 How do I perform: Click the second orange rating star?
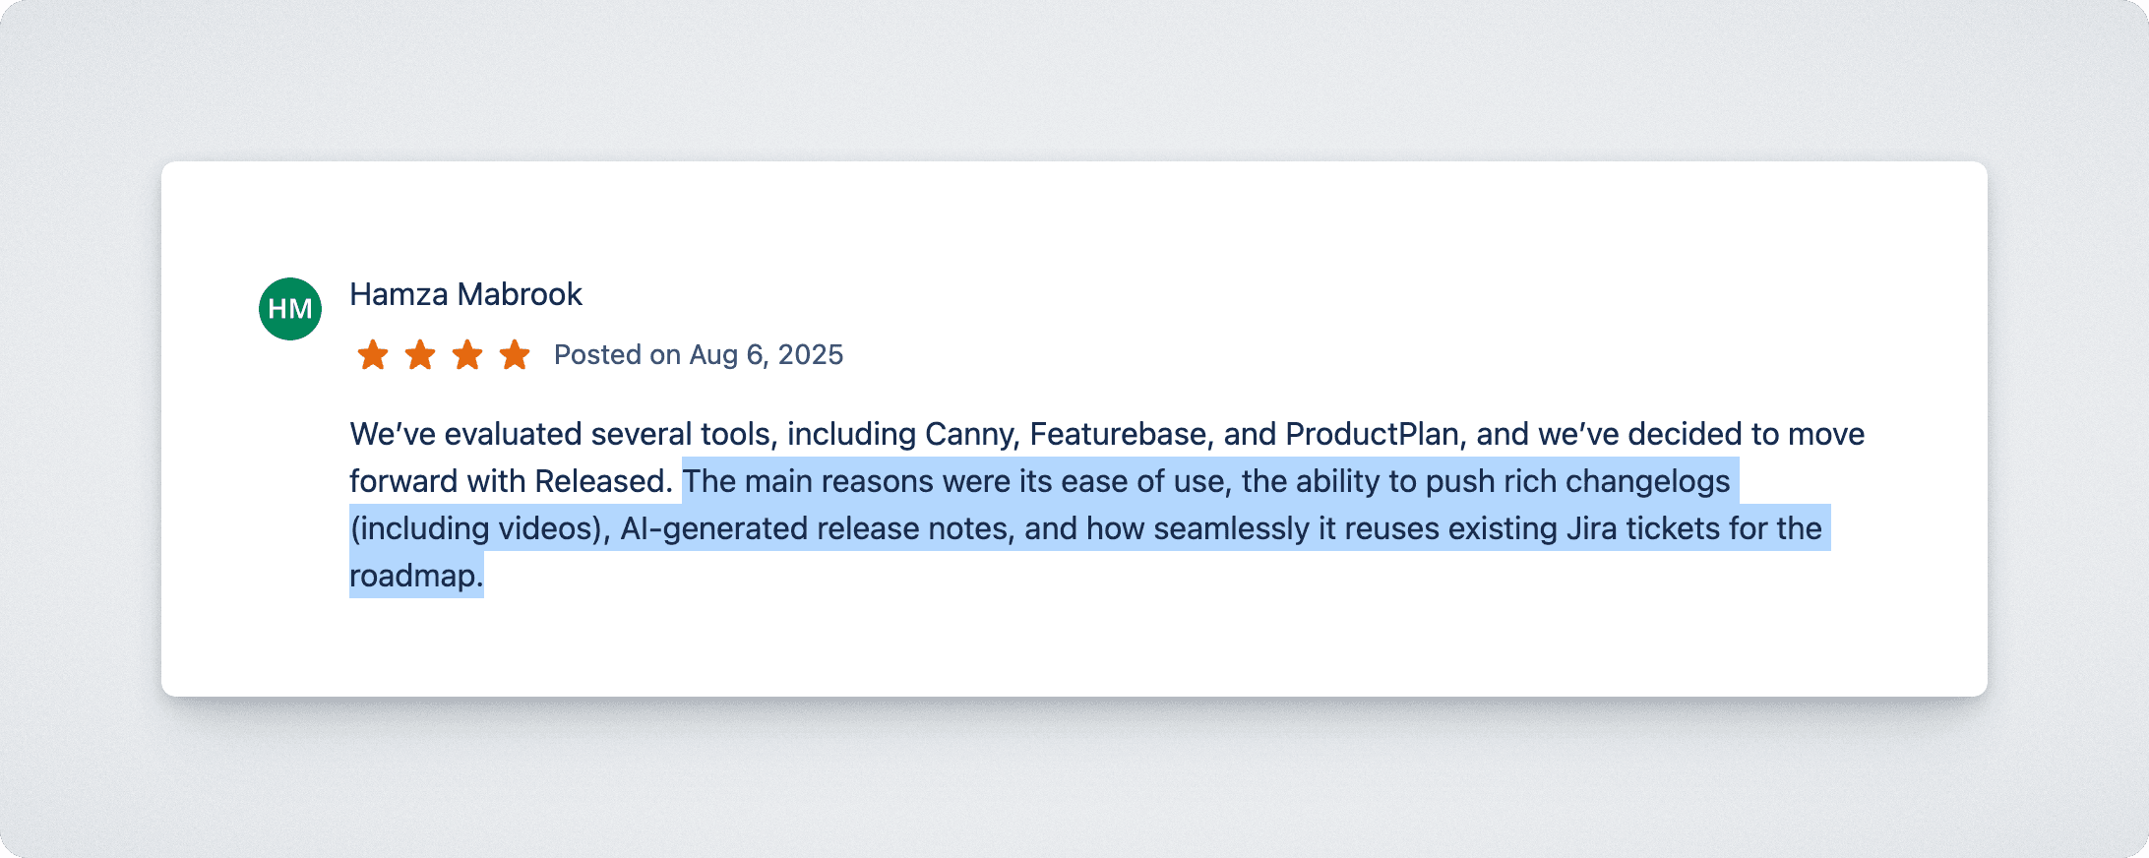coord(420,354)
